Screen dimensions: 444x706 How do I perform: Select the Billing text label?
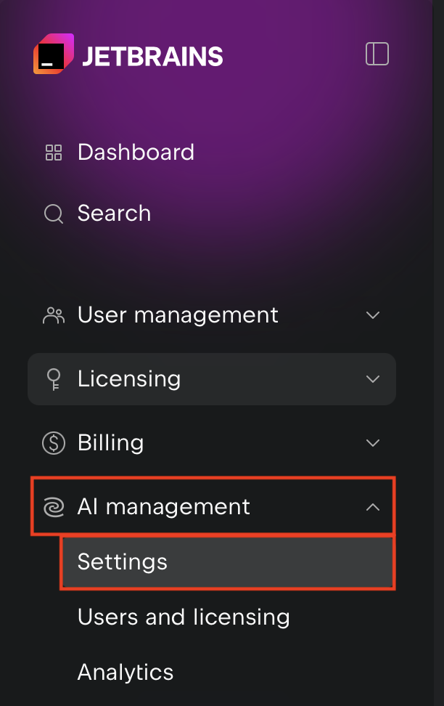click(x=111, y=443)
